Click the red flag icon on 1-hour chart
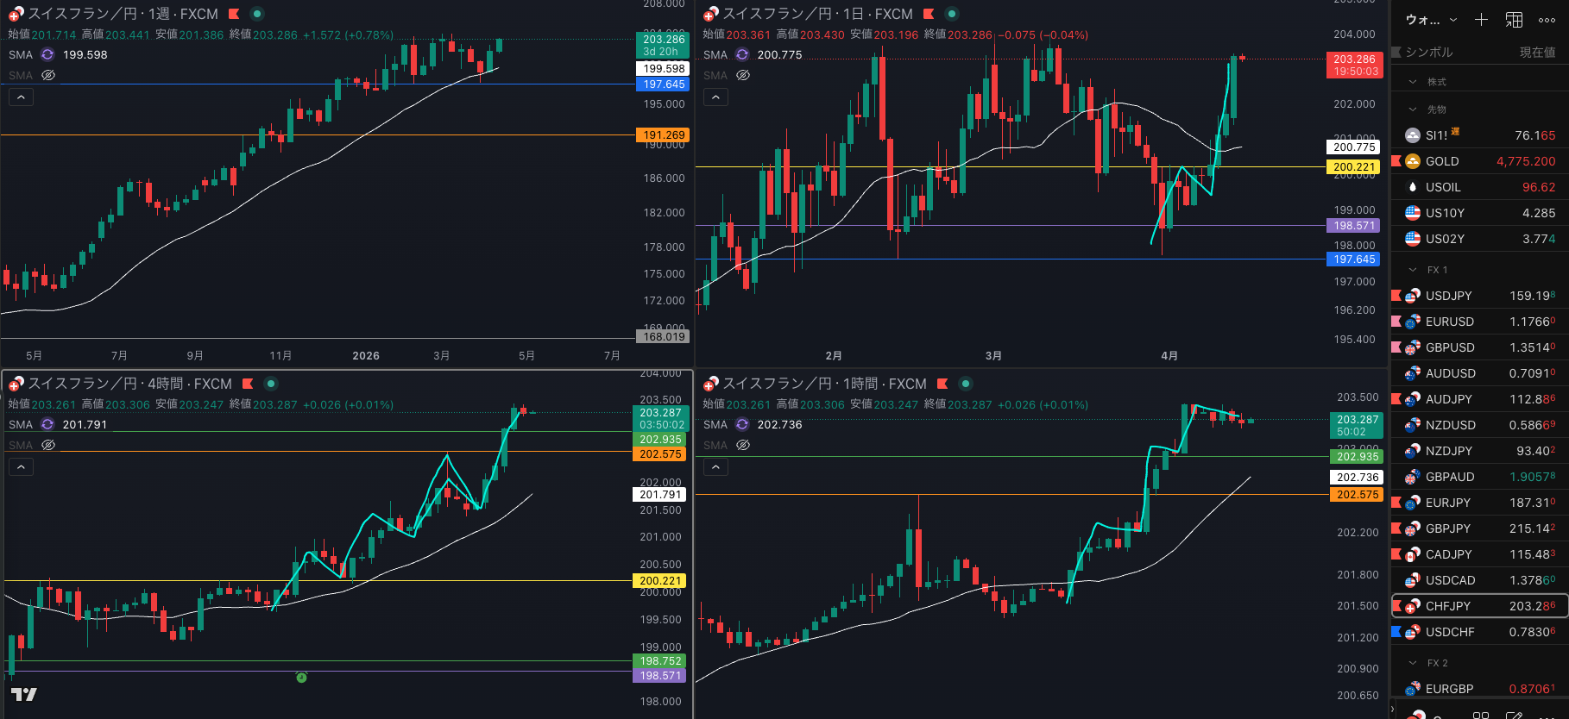Screen dimensions: 1569x719 coord(942,384)
